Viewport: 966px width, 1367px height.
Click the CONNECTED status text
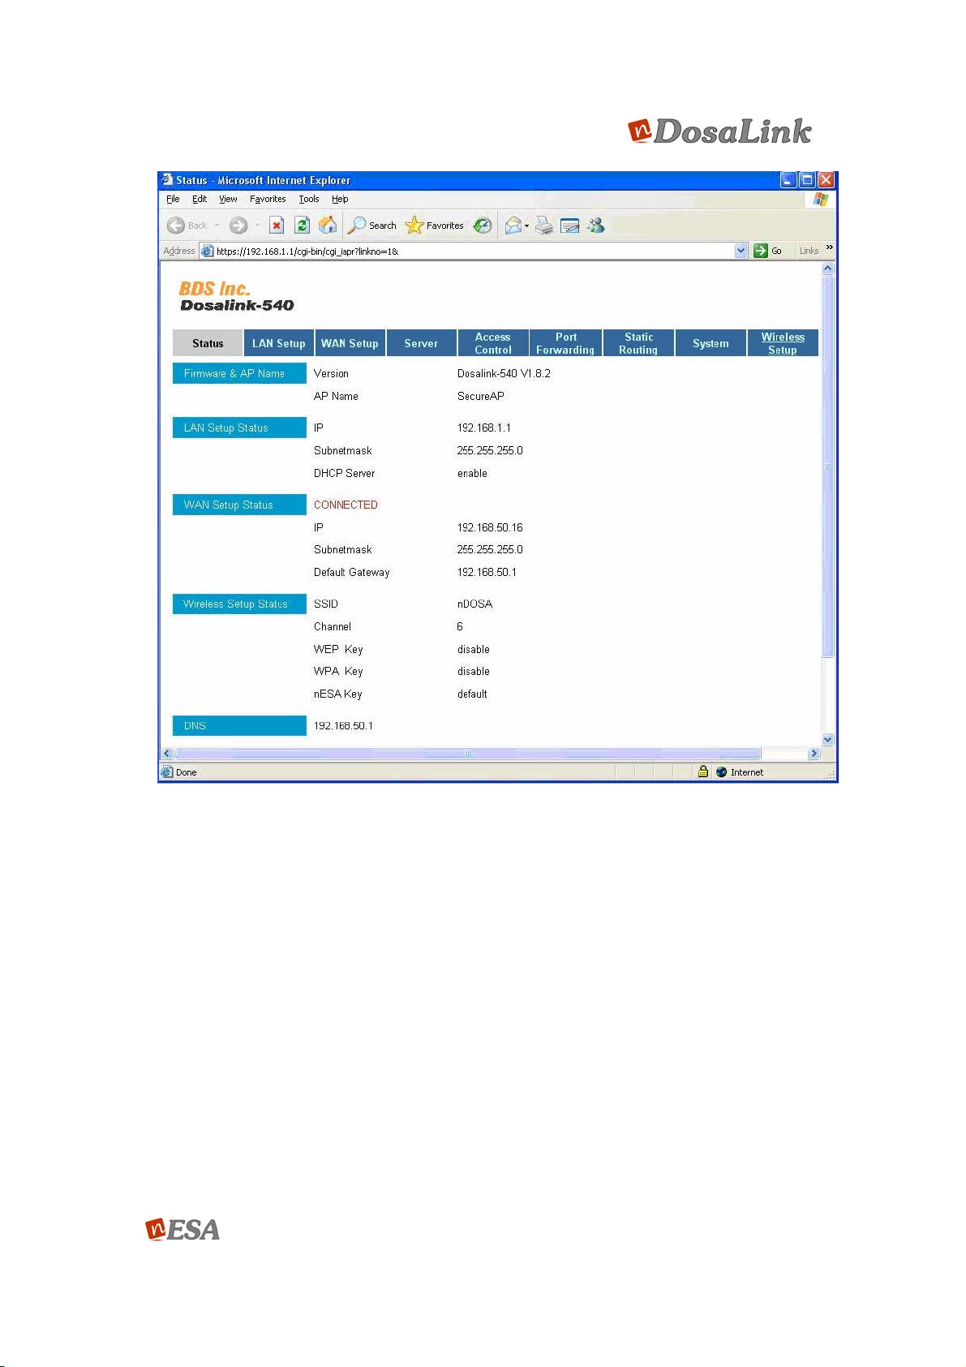coord(346,505)
